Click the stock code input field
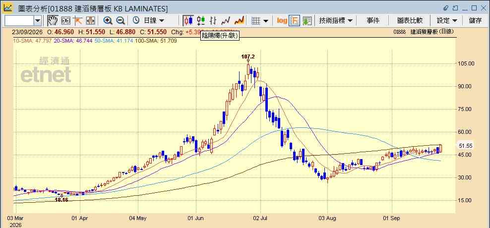 point(19,21)
